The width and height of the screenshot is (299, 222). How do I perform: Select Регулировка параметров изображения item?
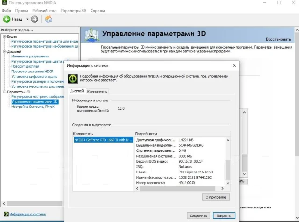point(45,46)
